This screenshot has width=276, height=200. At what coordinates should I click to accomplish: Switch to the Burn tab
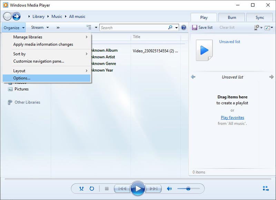click(231, 17)
